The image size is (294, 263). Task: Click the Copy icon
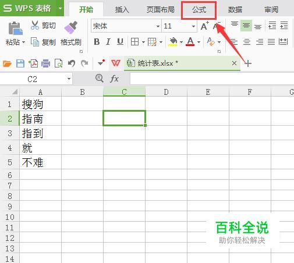coord(35,42)
